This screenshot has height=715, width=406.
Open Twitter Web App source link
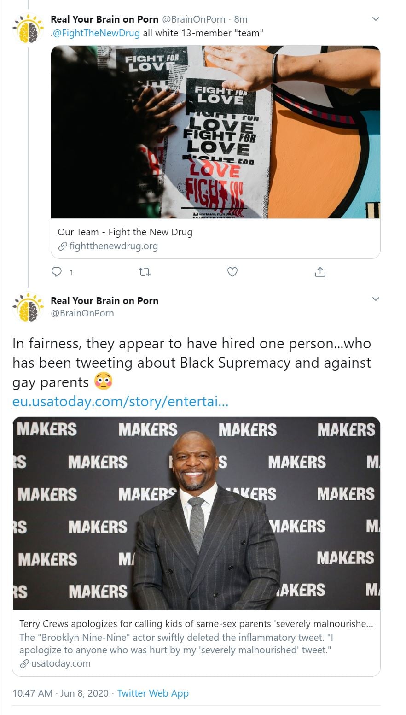click(153, 693)
